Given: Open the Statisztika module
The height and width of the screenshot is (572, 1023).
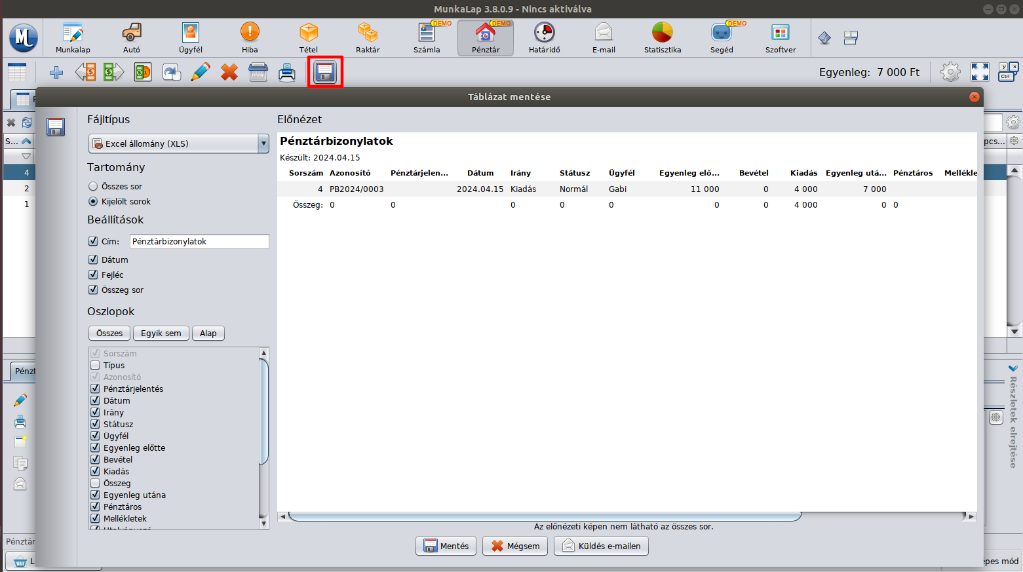Looking at the screenshot, I should coord(662,38).
